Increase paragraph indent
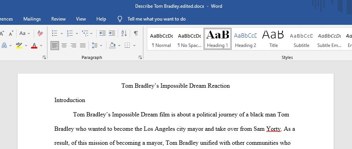This screenshot has width=352, height=149. point(112,33)
